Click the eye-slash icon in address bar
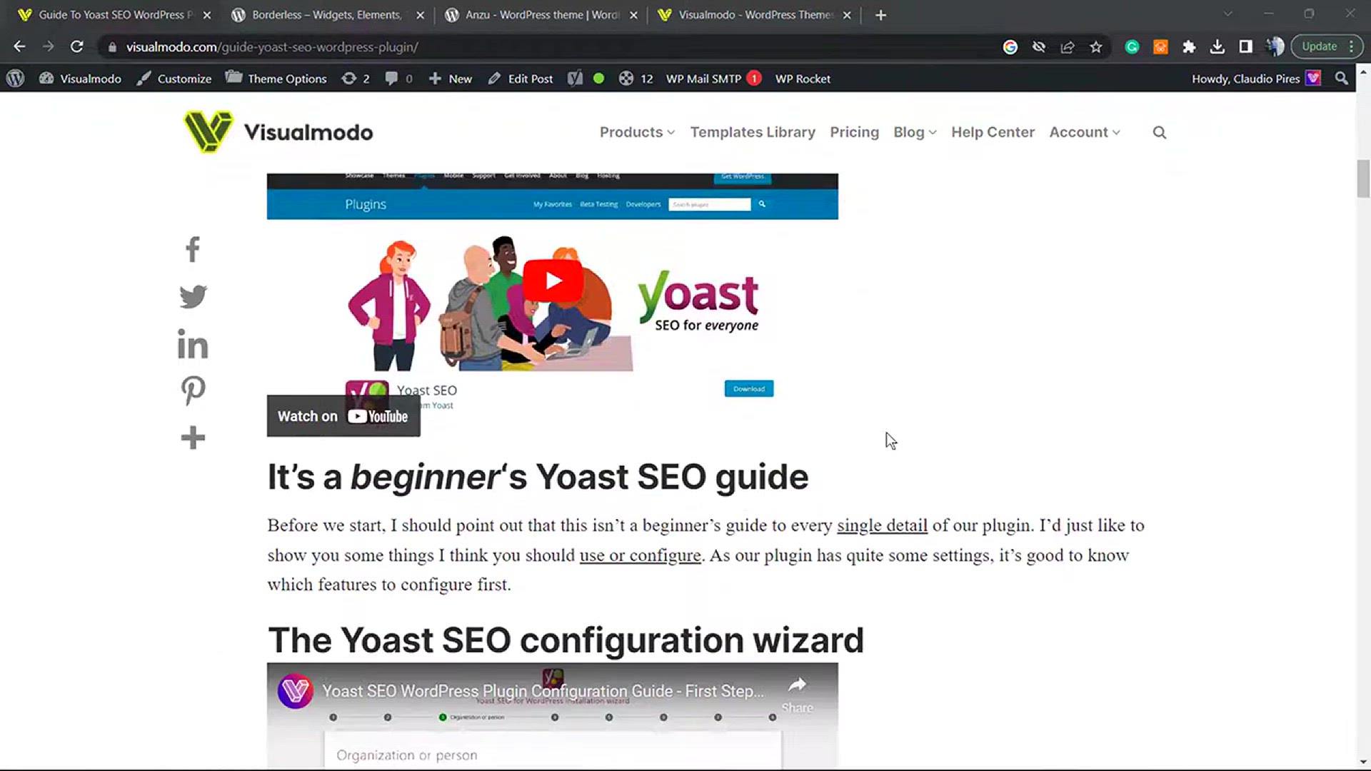The width and height of the screenshot is (1371, 771). [1039, 47]
